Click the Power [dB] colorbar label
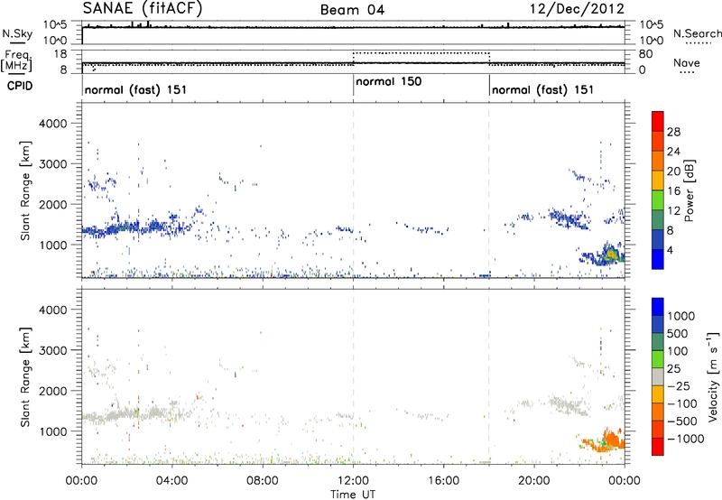The image size is (722, 500). coord(690,190)
